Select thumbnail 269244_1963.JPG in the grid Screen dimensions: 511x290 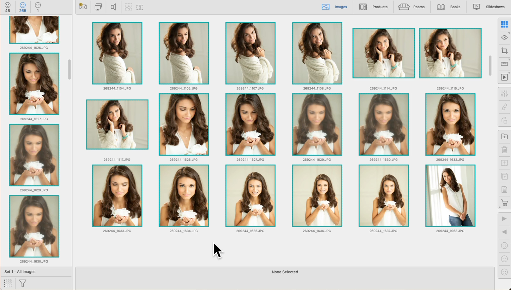(450, 196)
